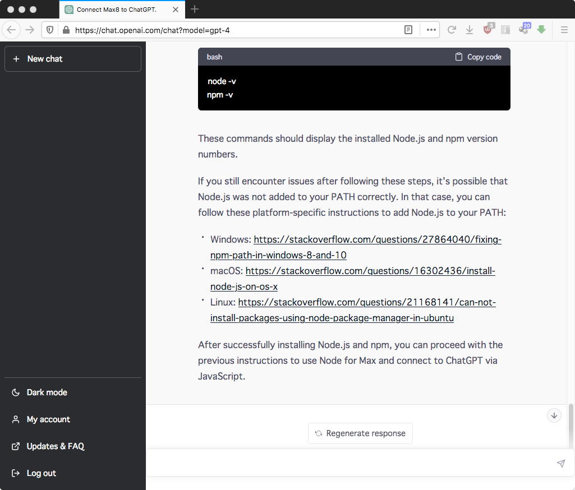Click the moon icon for Dark mode
575x490 pixels.
tap(15, 392)
